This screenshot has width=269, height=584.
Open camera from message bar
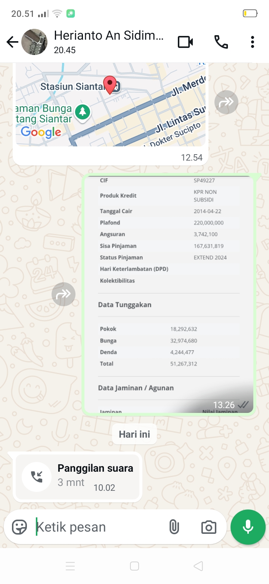click(x=208, y=527)
